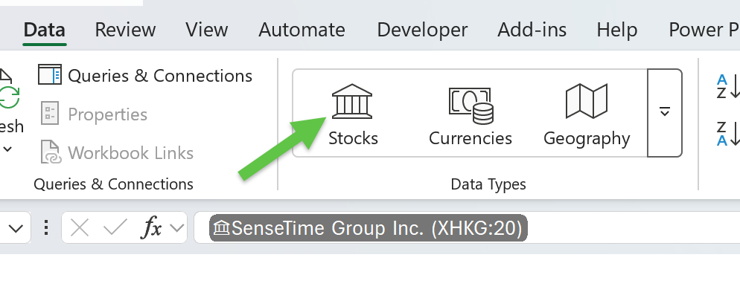
Task: Open the Name Box dropdown arrow
Action: 16,228
